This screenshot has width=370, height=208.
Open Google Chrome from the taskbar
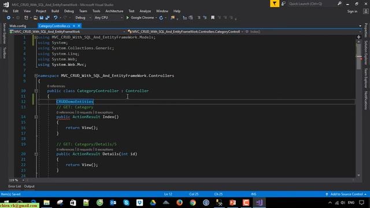193,203
